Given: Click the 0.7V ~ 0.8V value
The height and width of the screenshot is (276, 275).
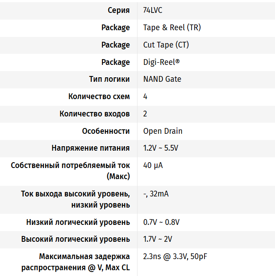Looking at the screenshot, I should 161,222.
